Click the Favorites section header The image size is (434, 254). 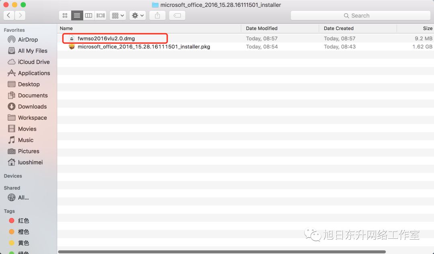click(14, 30)
